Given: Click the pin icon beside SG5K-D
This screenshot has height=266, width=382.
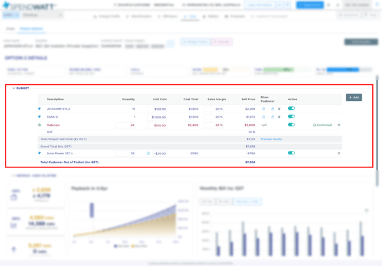Looking at the screenshot, I should [x=39, y=117].
